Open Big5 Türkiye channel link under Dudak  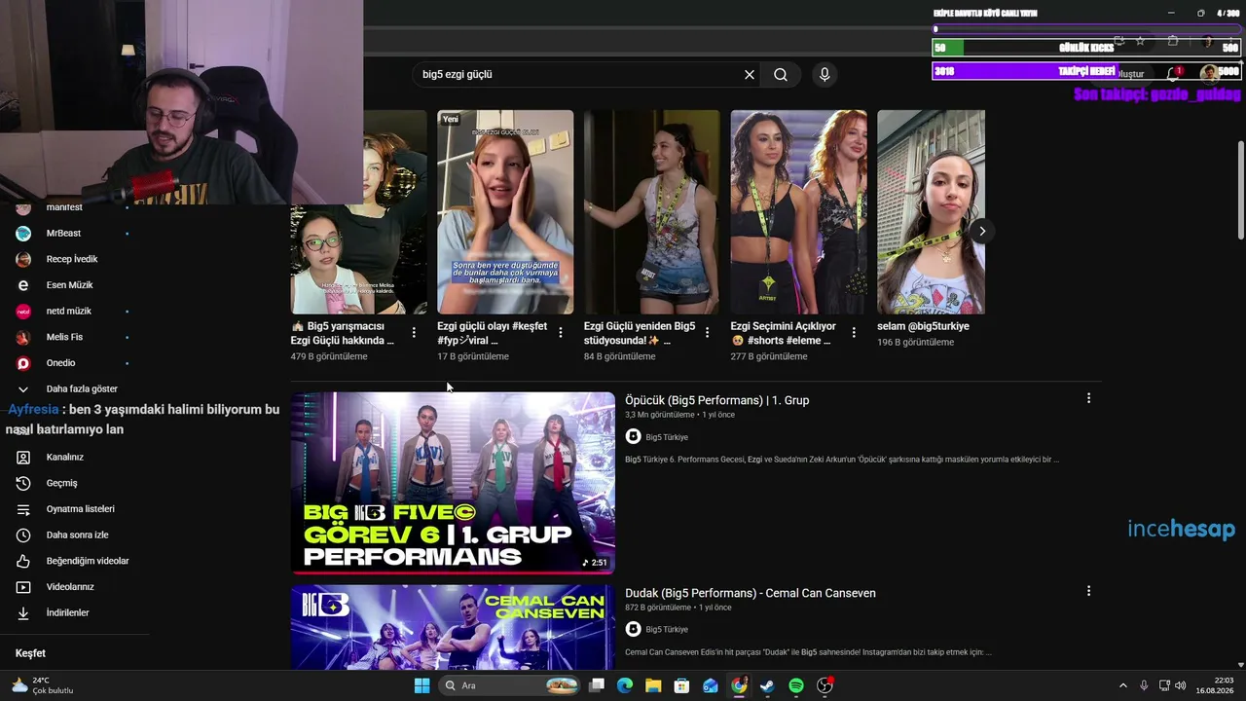(x=667, y=630)
